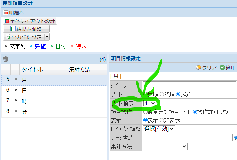Click the 適用 apply text
The width and height of the screenshot is (237, 160).
230,68
